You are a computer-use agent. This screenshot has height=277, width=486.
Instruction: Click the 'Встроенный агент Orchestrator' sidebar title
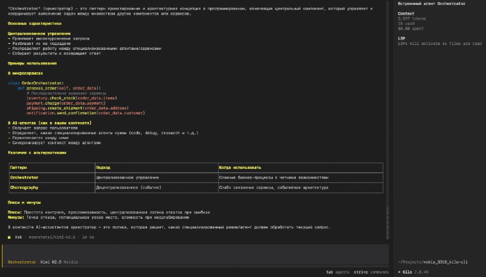pyautogui.click(x=431, y=4)
